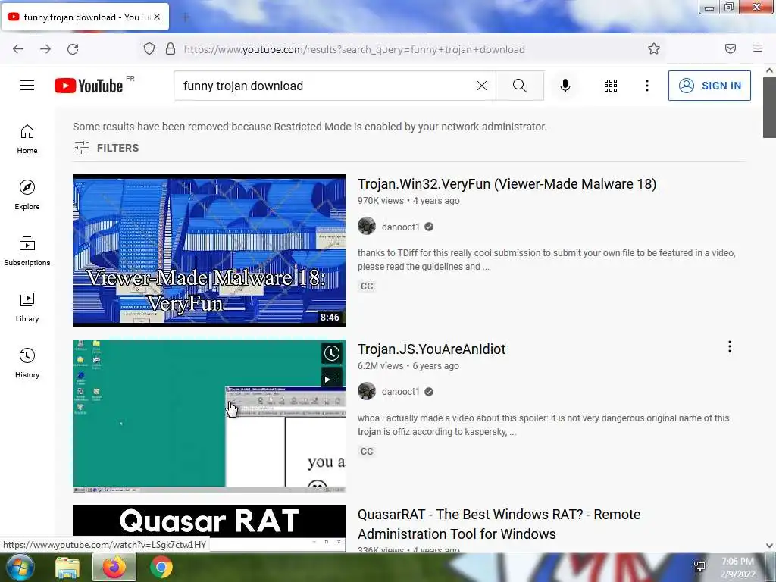The image size is (776, 582).
Task: Click the CC badge under VeryFun video
Action: (367, 286)
